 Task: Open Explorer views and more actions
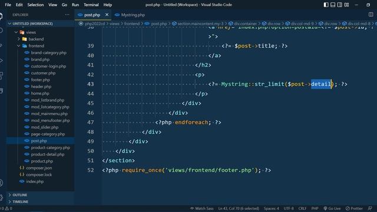tap(67, 15)
